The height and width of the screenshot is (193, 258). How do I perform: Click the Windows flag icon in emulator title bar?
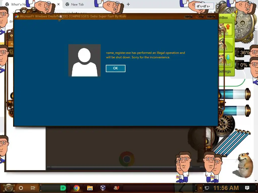click(17, 16)
